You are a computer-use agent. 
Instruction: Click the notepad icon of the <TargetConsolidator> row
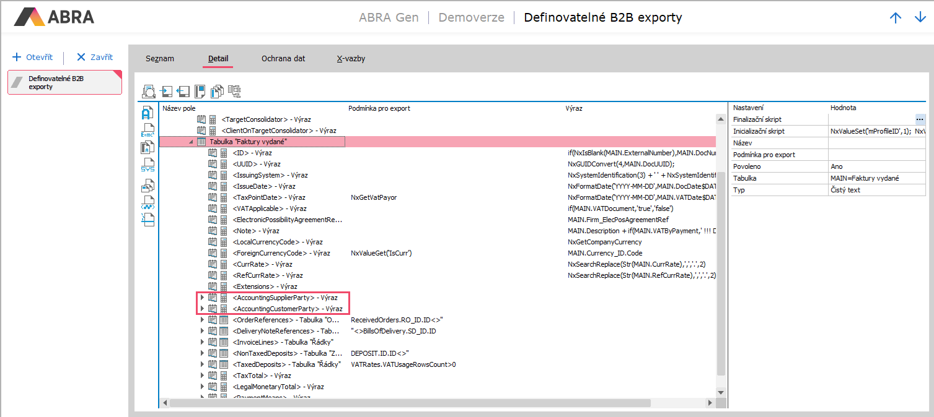click(201, 119)
